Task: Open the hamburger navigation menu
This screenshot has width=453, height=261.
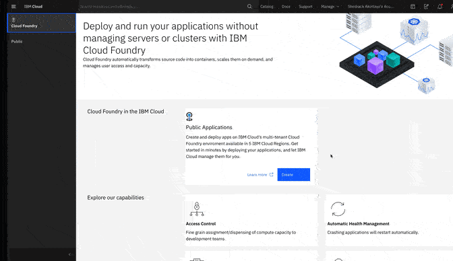Action: [x=13, y=6]
